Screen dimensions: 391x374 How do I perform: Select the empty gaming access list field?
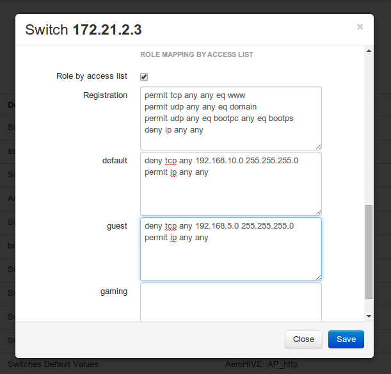(230, 301)
